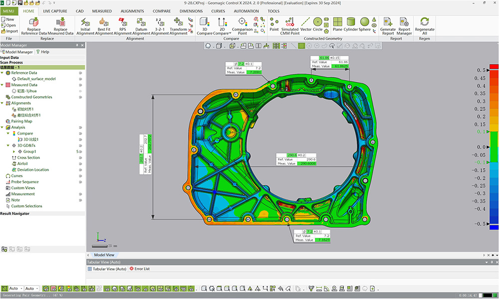The width and height of the screenshot is (499, 299).
Task: Click the Generate Report icon
Action: click(x=388, y=22)
